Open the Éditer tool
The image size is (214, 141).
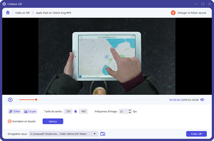[x=15, y=112]
